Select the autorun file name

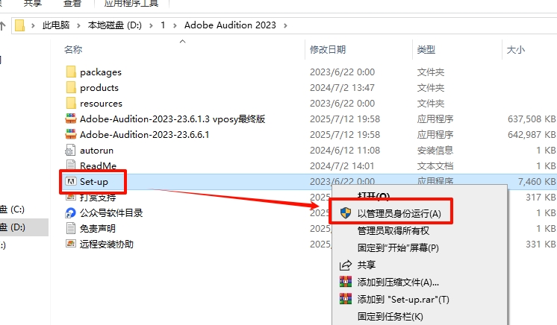click(96, 151)
